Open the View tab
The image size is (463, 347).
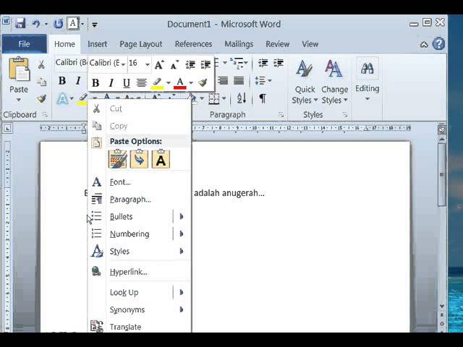click(x=310, y=44)
